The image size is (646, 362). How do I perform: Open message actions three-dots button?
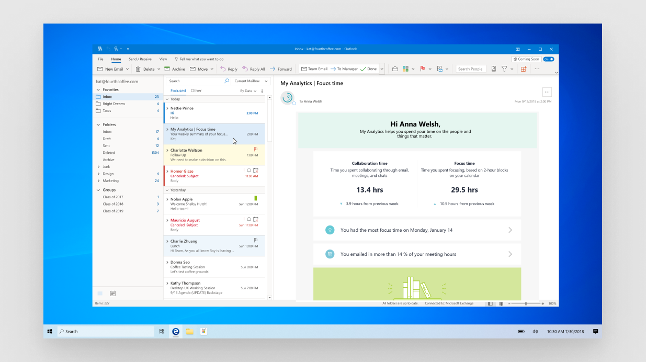point(547,92)
